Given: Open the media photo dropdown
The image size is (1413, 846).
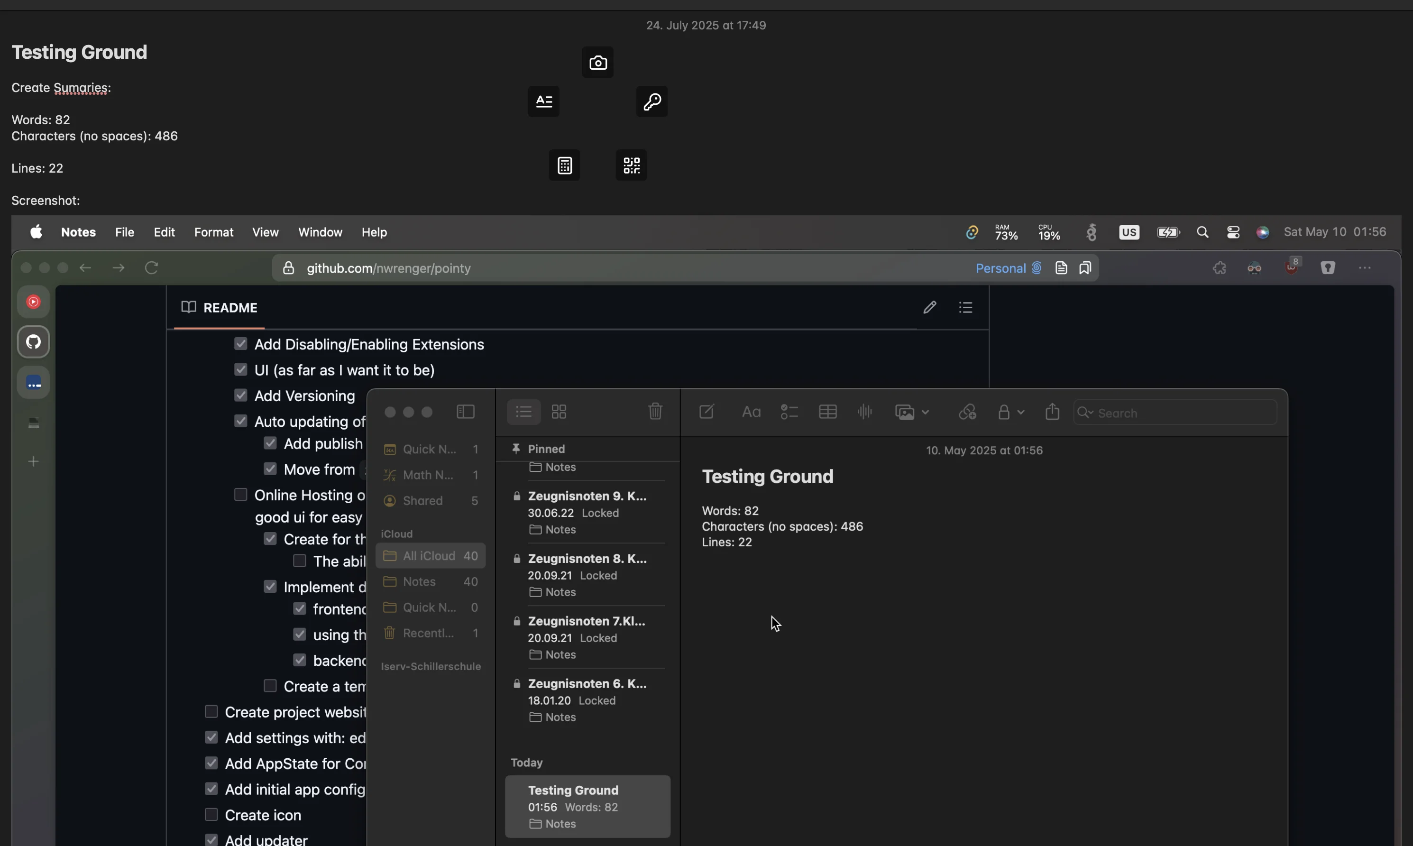Looking at the screenshot, I should pyautogui.click(x=912, y=412).
